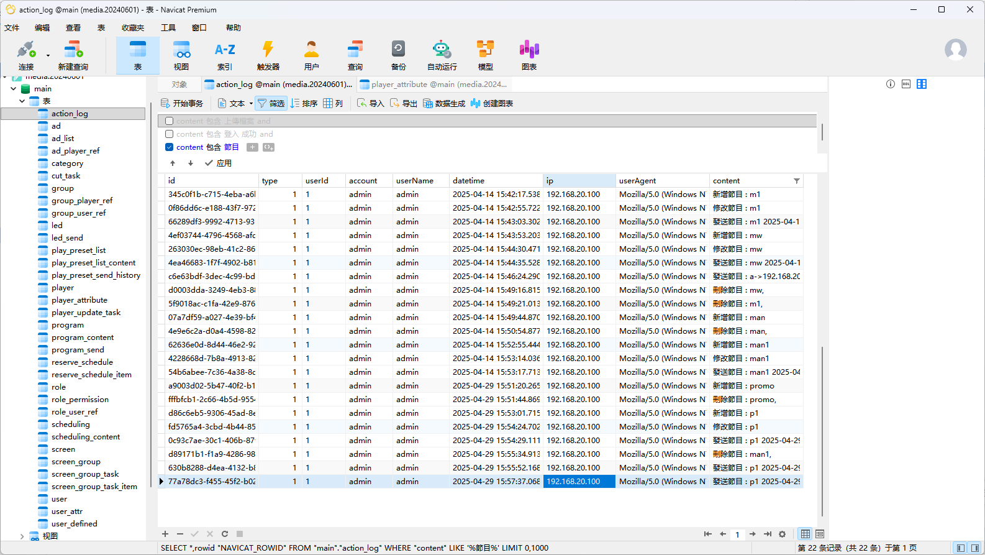Move filter down with down arrow

point(191,163)
